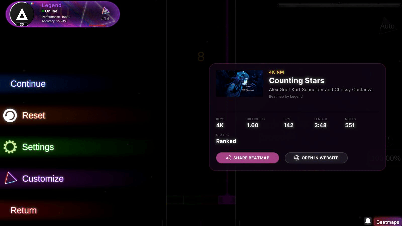
Task: Click the Online status indicator
Action: click(49, 11)
